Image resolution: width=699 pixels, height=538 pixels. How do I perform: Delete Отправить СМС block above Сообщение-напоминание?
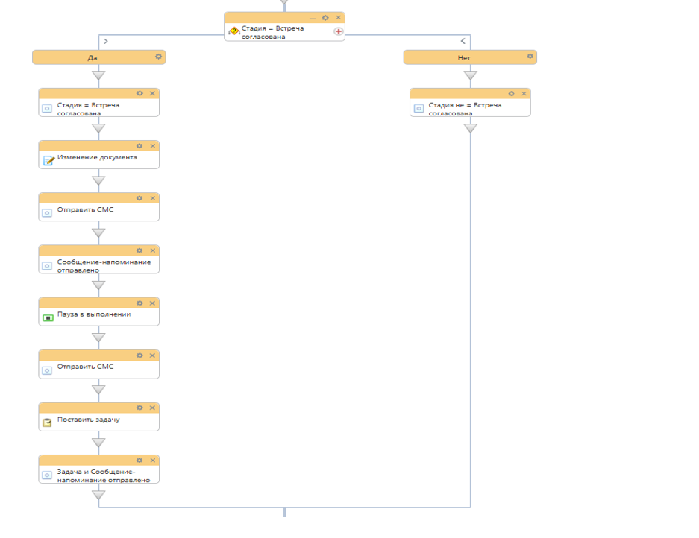tap(152, 198)
